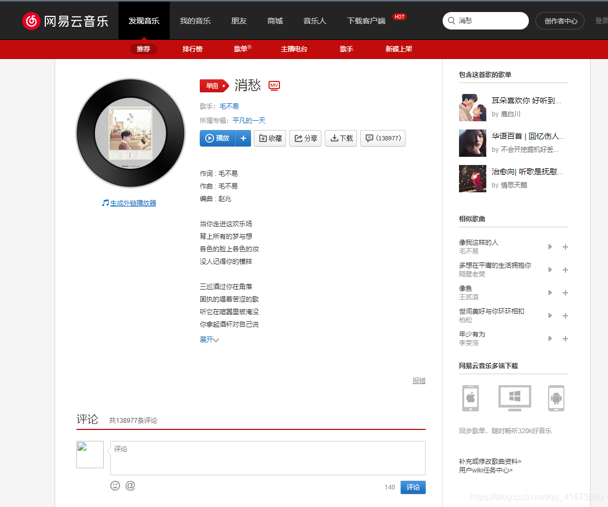Add song to playlist with plus button
This screenshot has width=608, height=507.
(243, 138)
